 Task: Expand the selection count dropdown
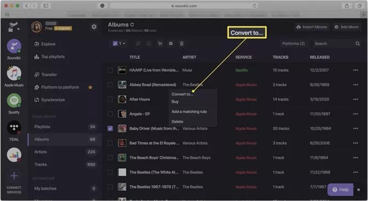124,44
